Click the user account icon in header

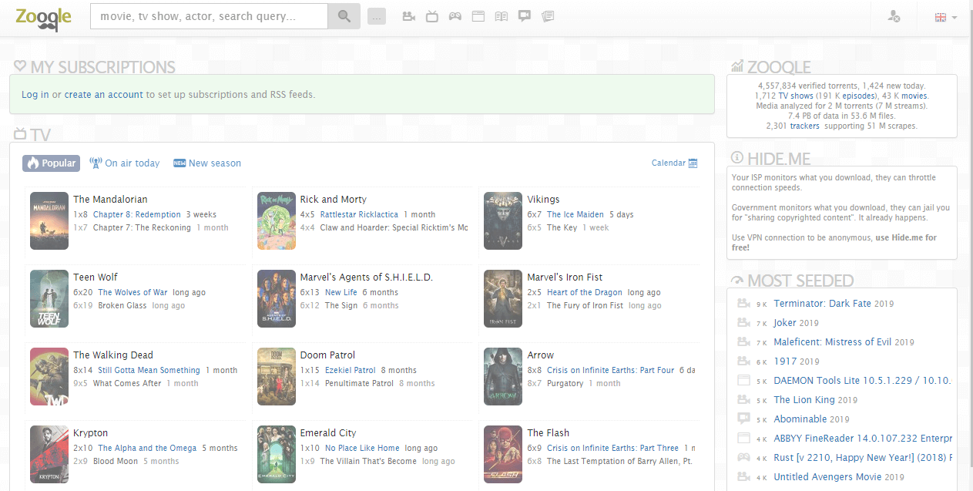(x=894, y=16)
